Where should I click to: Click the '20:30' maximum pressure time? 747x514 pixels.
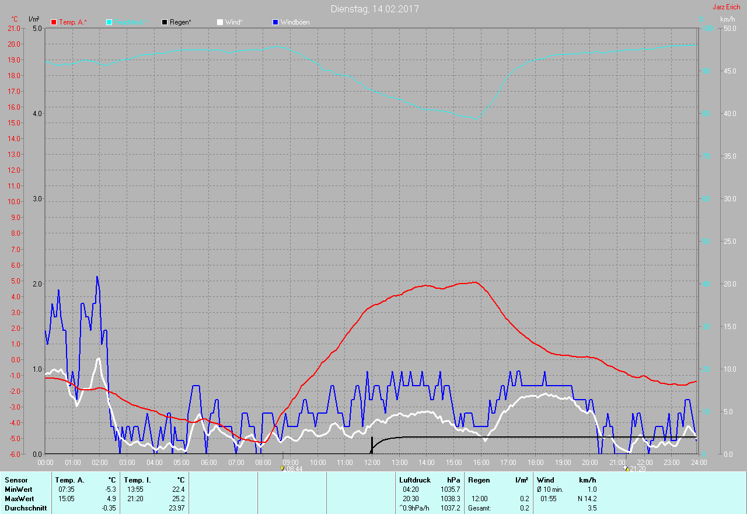[x=411, y=499]
